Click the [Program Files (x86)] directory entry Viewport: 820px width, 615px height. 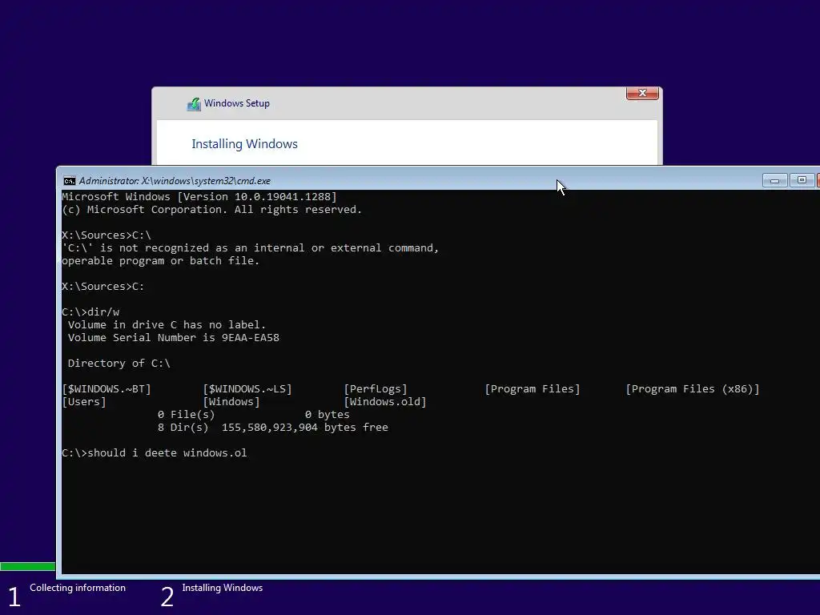point(693,389)
